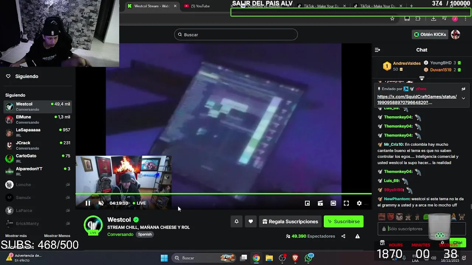Screen dimensions: 472x265
Task: Select offline LaParce channel in sidebar
Action: pyautogui.click(x=38, y=211)
